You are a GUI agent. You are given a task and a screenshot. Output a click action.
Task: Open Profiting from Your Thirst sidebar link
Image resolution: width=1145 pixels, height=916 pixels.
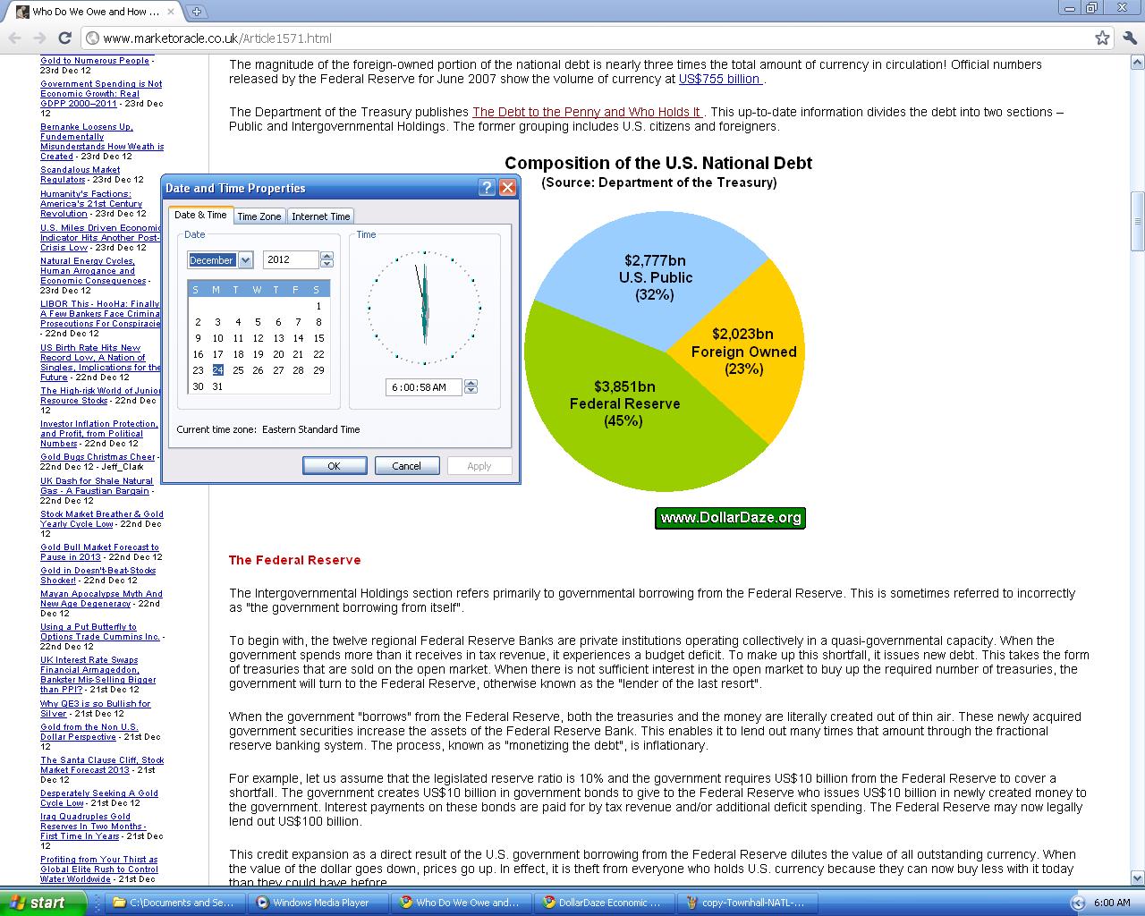click(99, 869)
